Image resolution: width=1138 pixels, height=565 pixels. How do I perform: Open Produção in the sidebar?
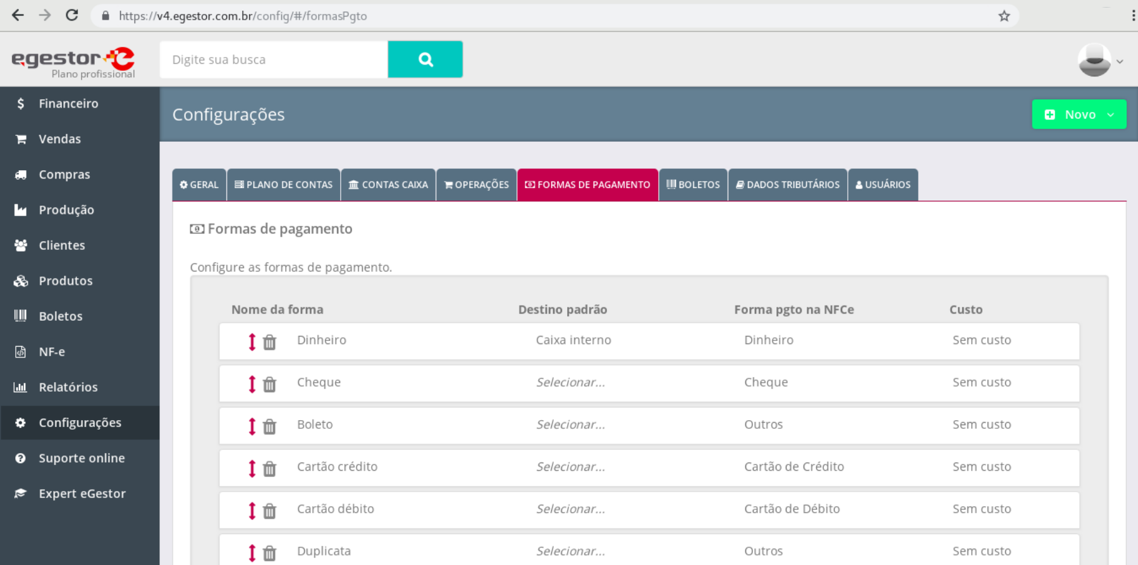click(x=80, y=210)
